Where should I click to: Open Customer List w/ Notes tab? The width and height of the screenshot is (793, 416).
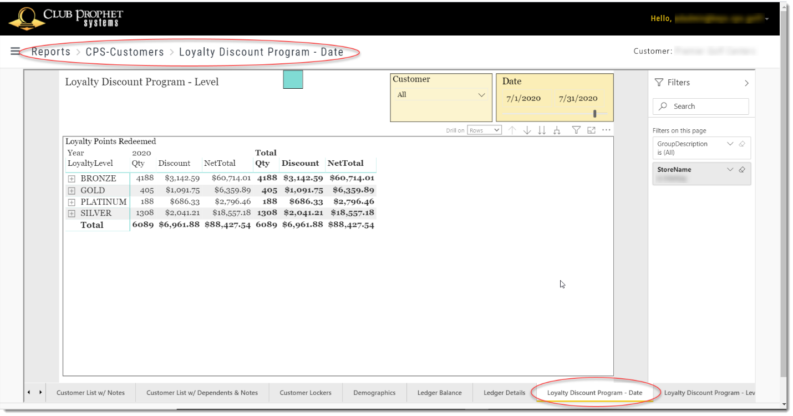pyautogui.click(x=91, y=393)
